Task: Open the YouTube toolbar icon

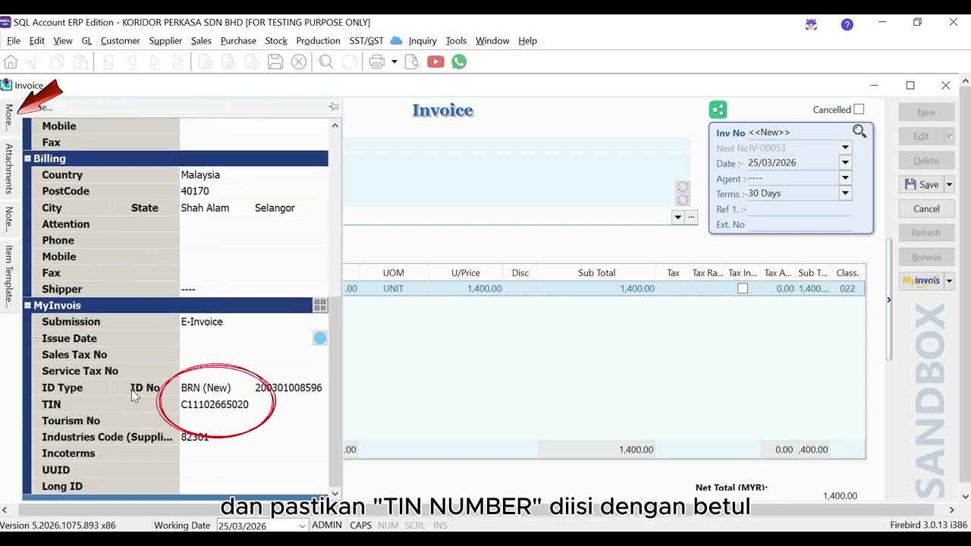Action: pos(435,62)
